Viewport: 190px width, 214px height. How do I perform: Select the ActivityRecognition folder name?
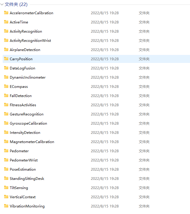point(26,31)
